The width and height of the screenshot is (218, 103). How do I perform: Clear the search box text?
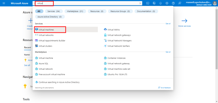140,3
